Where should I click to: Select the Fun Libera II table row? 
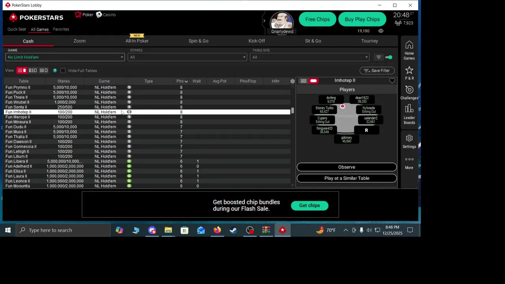pos(147,161)
